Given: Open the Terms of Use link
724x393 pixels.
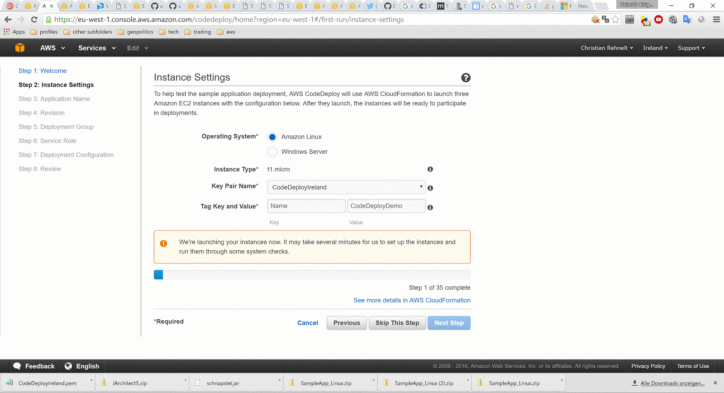Looking at the screenshot, I should 693,366.
